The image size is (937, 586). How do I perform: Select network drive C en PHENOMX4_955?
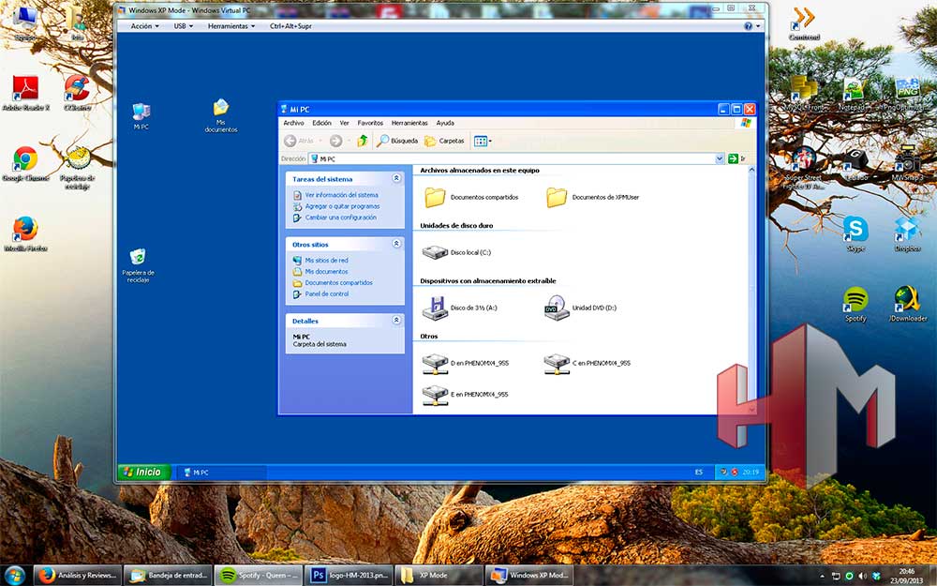point(557,364)
